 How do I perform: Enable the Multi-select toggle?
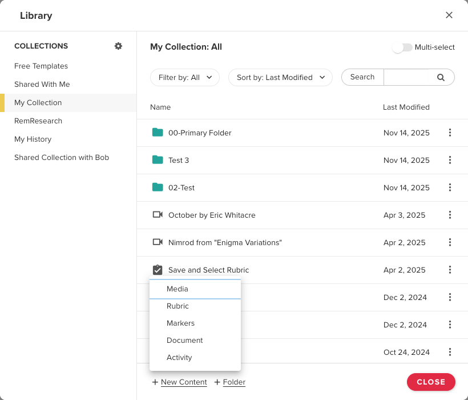(x=402, y=47)
